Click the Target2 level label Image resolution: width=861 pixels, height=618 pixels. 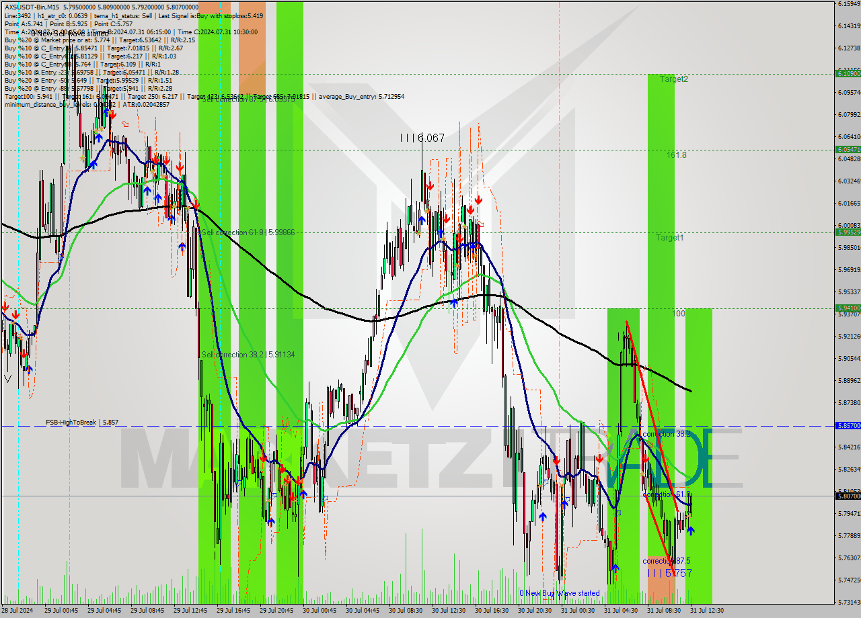[x=673, y=79]
